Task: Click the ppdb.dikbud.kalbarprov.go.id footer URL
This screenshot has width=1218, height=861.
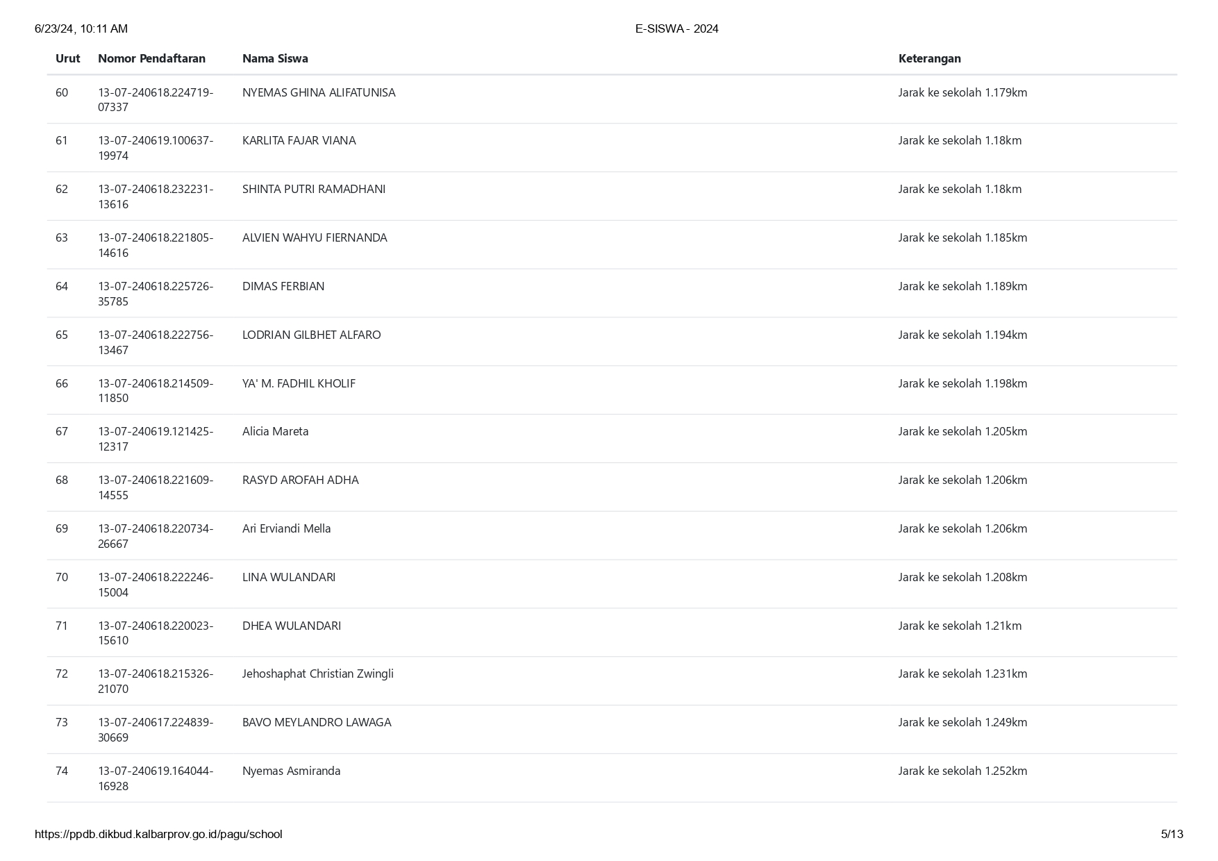Action: 158,834
